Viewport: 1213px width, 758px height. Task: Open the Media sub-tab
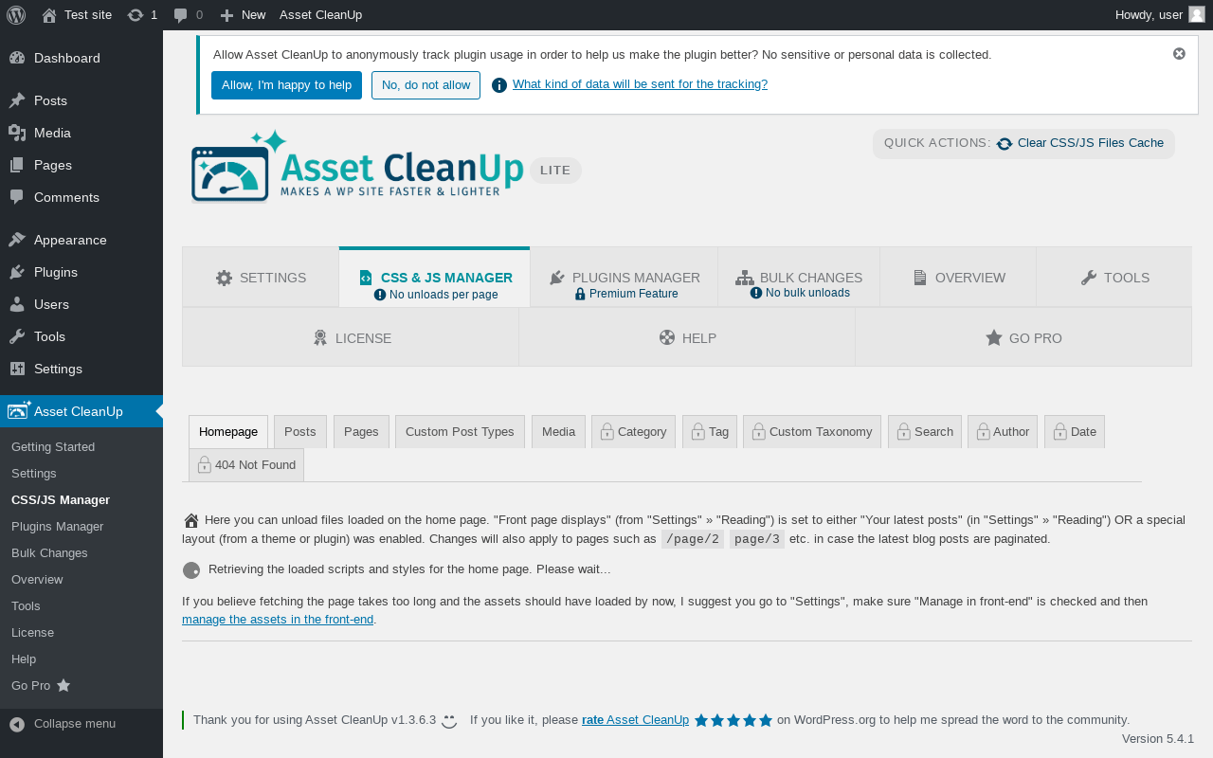click(558, 431)
